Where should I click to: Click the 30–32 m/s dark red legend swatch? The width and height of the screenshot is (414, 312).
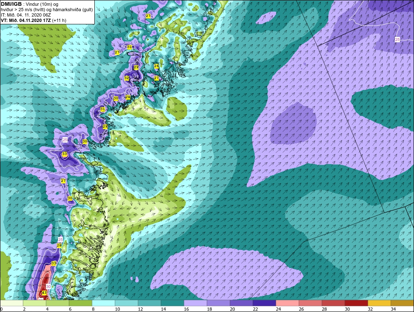(x=356, y=303)
